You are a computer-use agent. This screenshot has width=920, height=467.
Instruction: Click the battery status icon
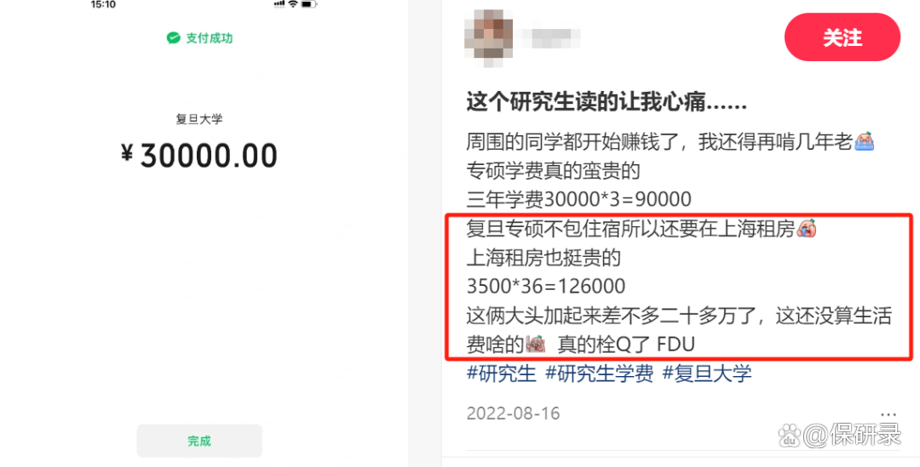pos(308,4)
